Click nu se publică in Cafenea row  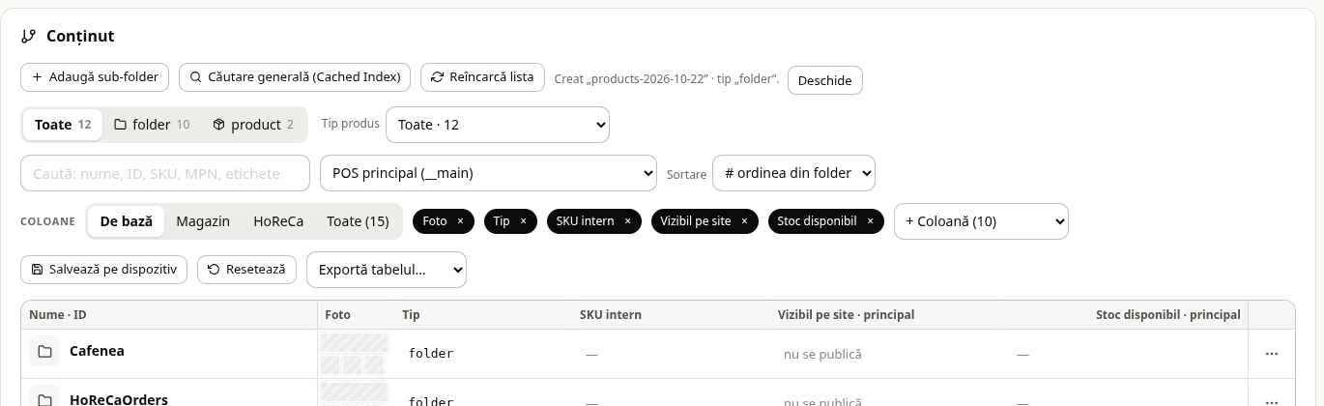822,355
